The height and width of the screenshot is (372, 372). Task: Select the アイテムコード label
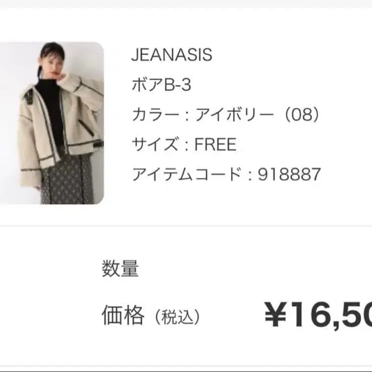tap(187, 174)
